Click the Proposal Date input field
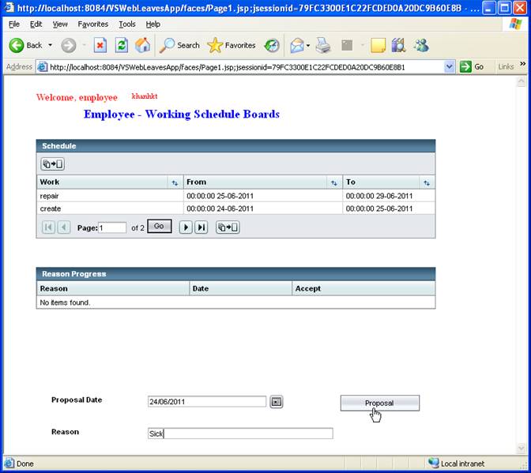This screenshot has width=531, height=473. (x=207, y=402)
